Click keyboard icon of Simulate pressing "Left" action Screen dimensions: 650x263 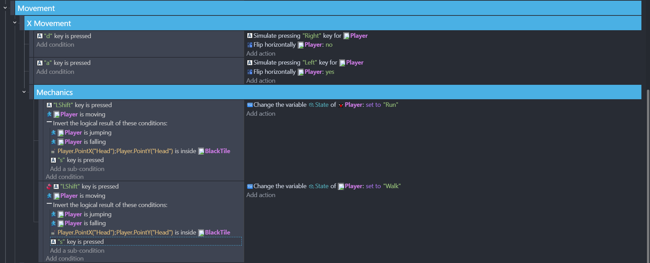pos(250,63)
